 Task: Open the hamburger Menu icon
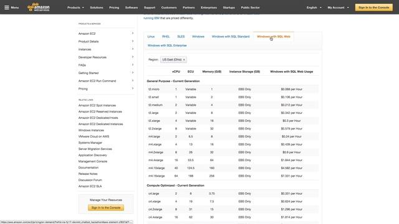click(7, 7)
